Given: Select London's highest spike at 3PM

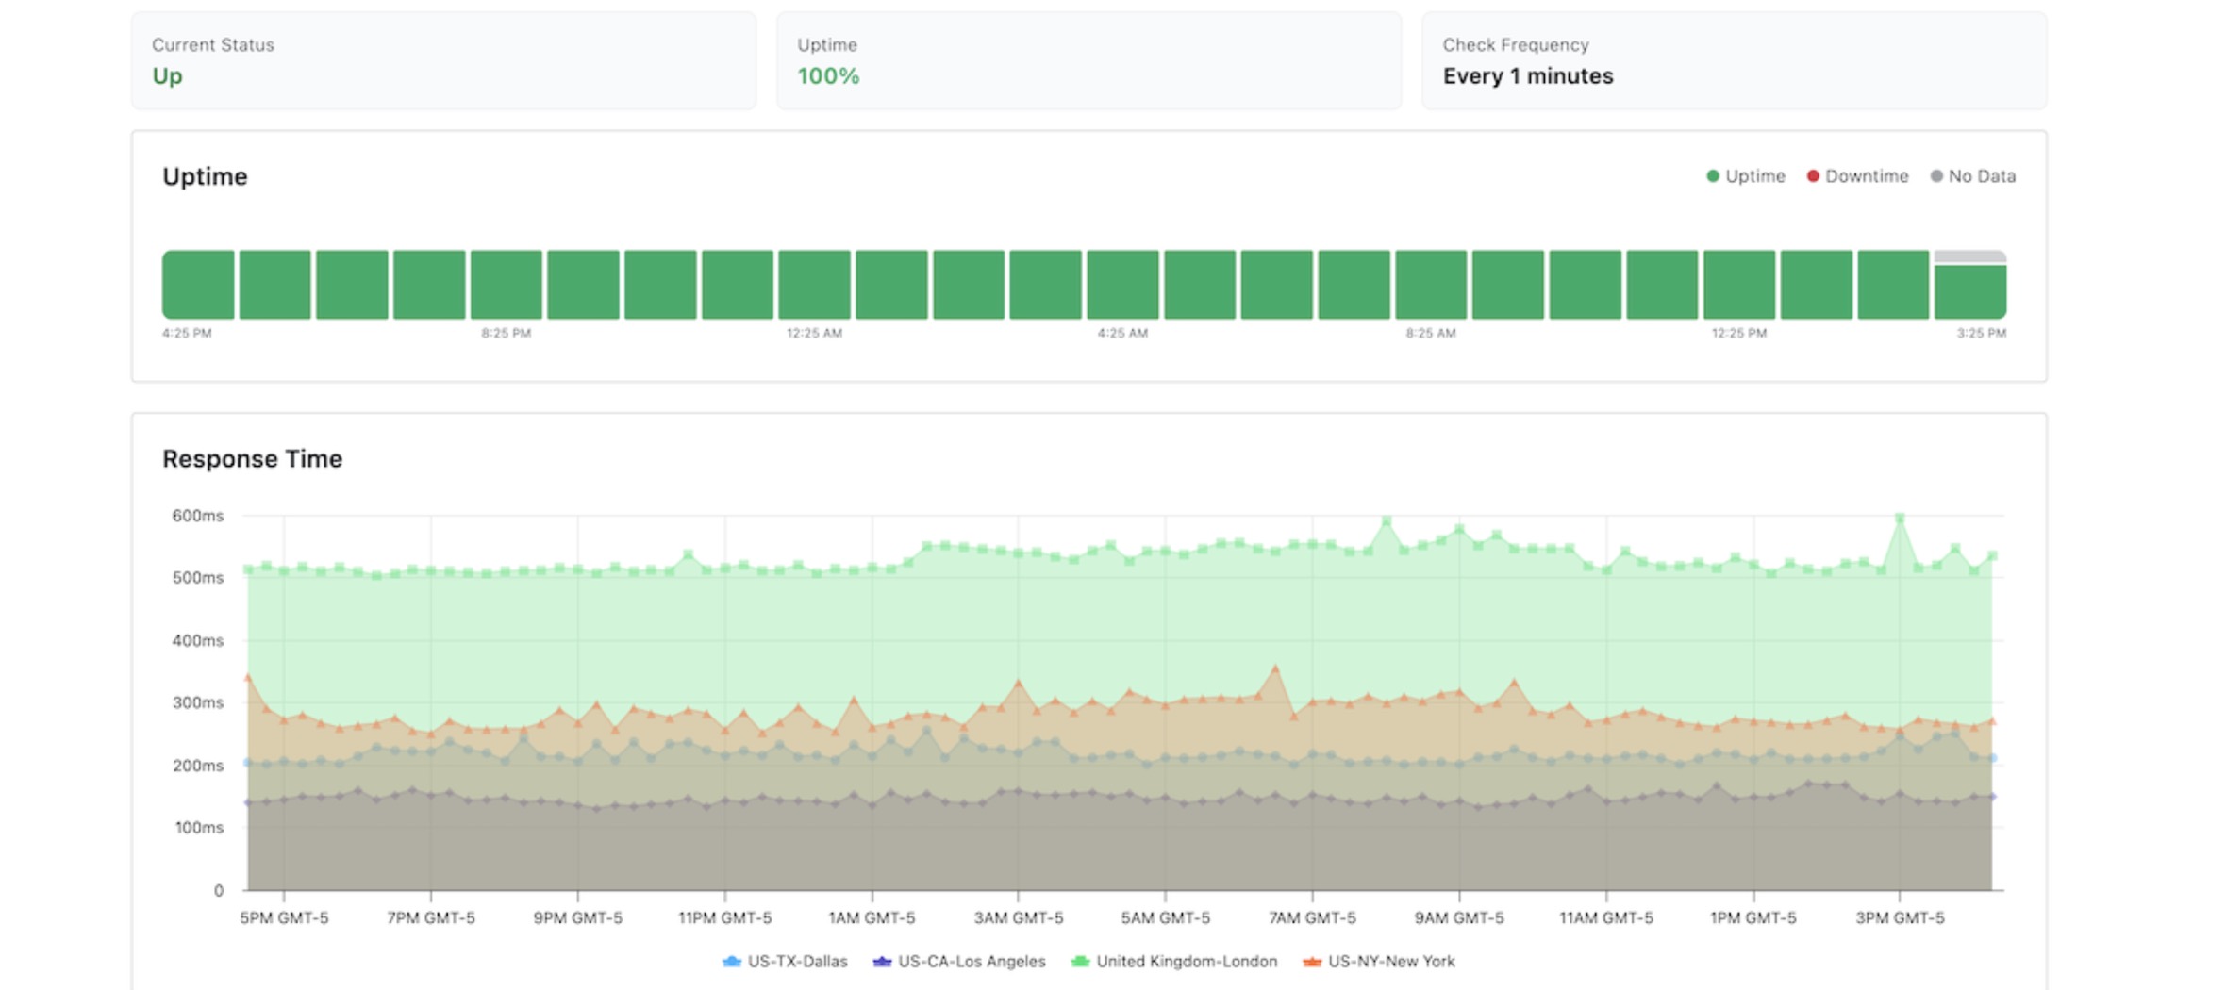Looking at the screenshot, I should (x=1900, y=519).
